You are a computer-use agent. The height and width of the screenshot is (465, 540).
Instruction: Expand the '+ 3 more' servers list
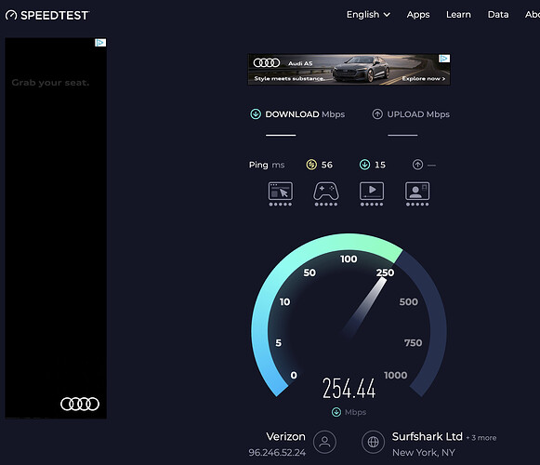coord(481,438)
